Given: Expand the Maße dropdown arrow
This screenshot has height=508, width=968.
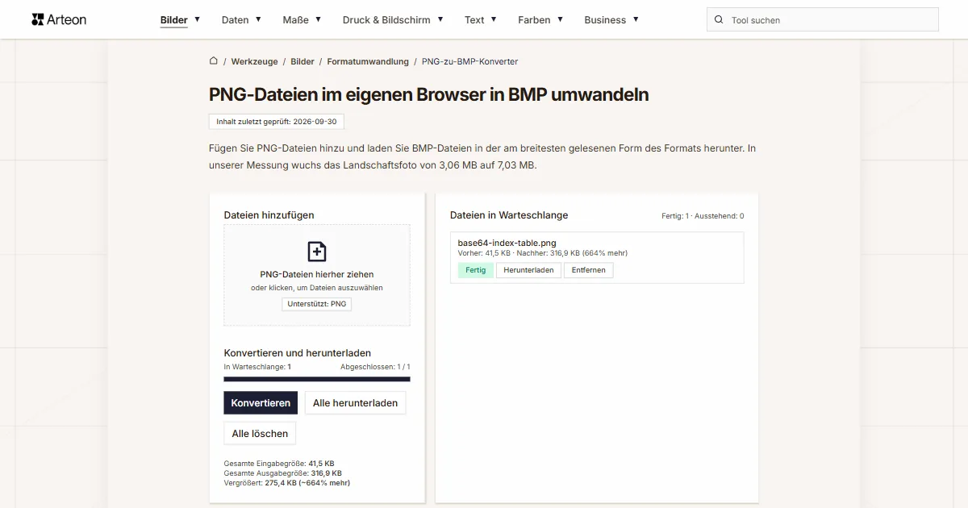Looking at the screenshot, I should (x=318, y=19).
